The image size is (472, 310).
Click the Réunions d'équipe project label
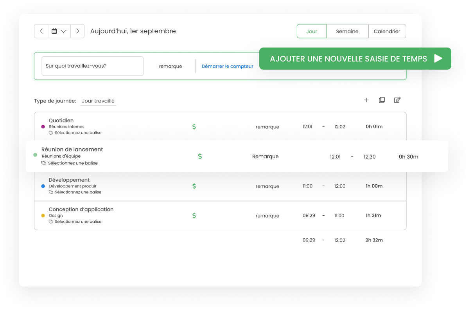pyautogui.click(x=61, y=156)
